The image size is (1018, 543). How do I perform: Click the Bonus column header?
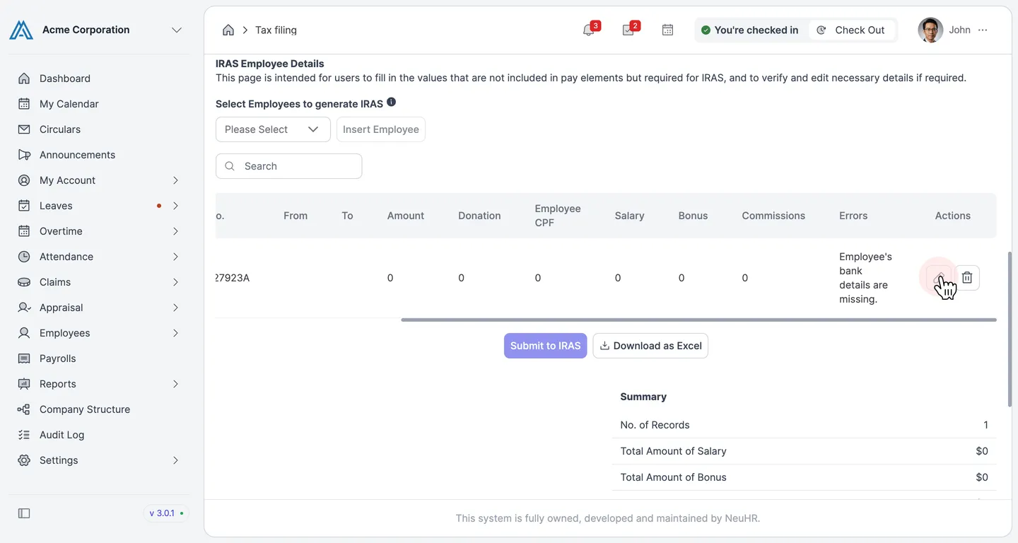693,216
